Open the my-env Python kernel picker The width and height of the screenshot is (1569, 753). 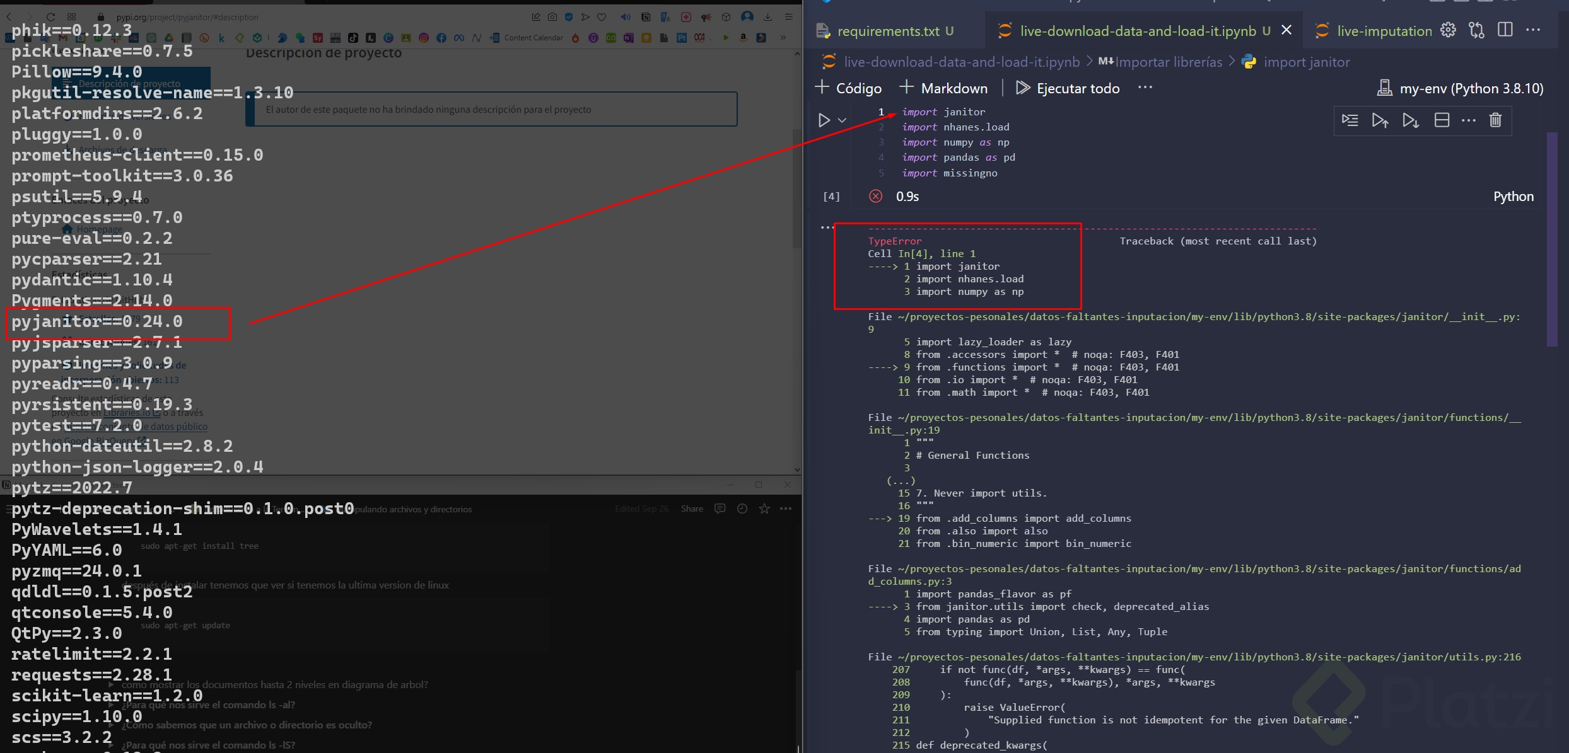click(x=1461, y=88)
